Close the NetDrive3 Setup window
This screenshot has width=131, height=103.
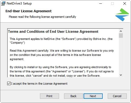[125, 3]
